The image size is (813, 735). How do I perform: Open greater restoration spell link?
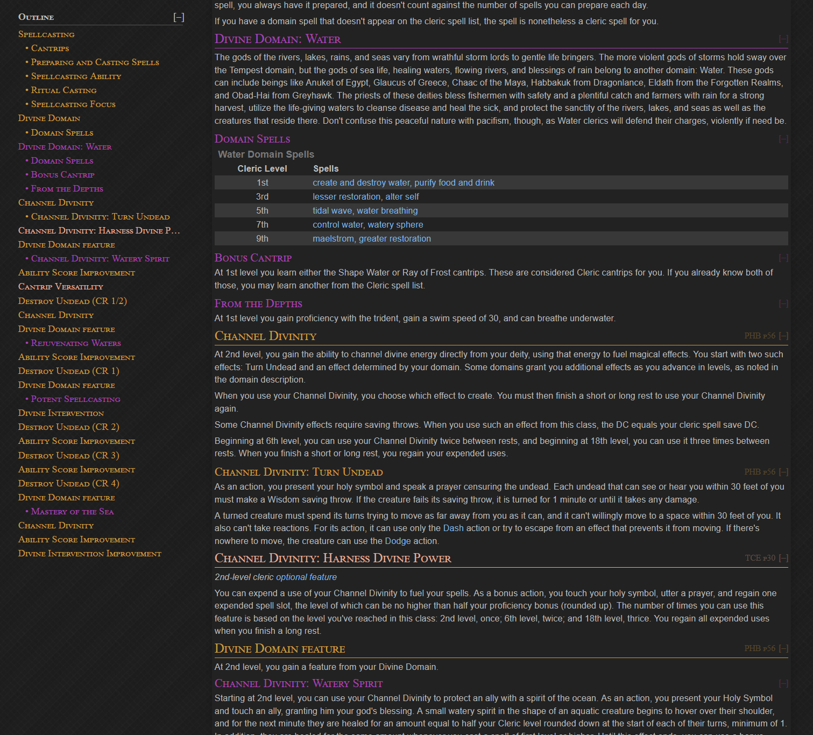coord(395,238)
